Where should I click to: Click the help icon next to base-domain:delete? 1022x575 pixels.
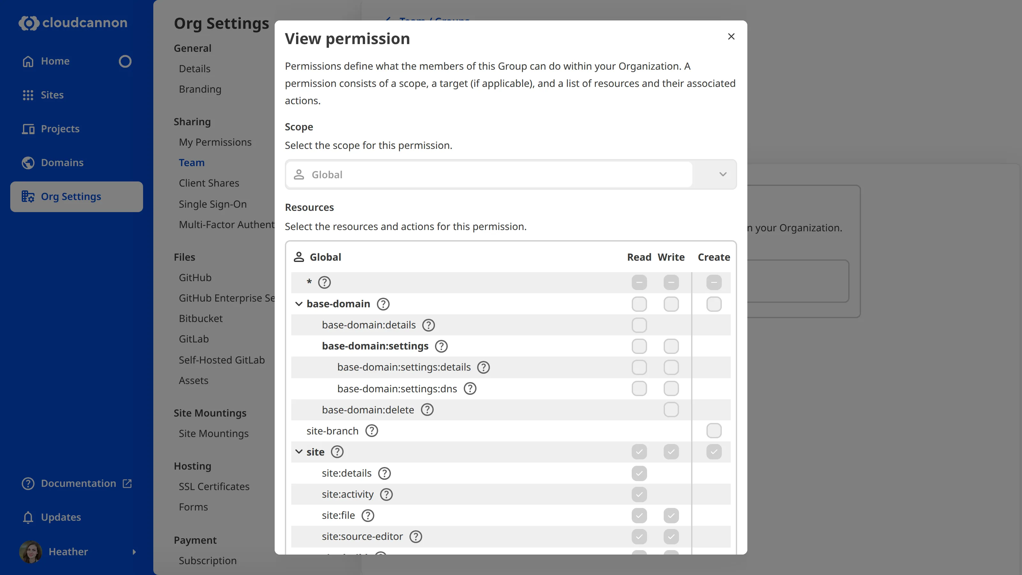[427, 410]
